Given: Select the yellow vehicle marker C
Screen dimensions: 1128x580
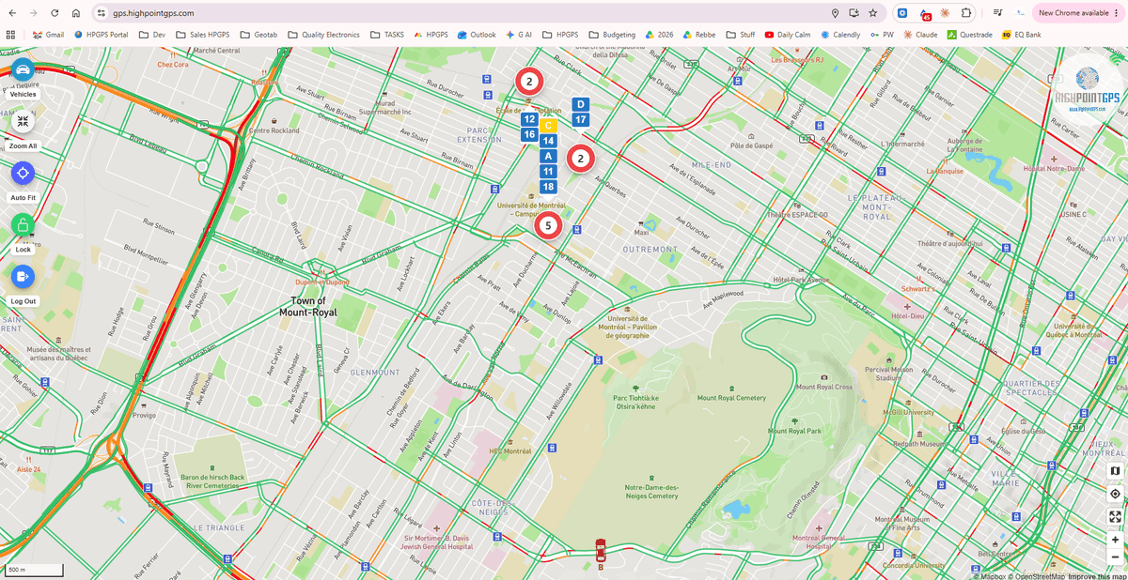Looking at the screenshot, I should click(548, 126).
